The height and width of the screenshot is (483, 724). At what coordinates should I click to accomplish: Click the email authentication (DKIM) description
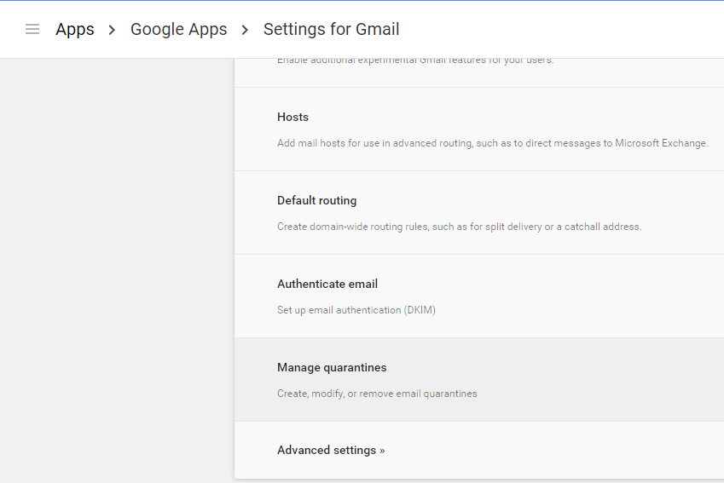pyautogui.click(x=356, y=310)
